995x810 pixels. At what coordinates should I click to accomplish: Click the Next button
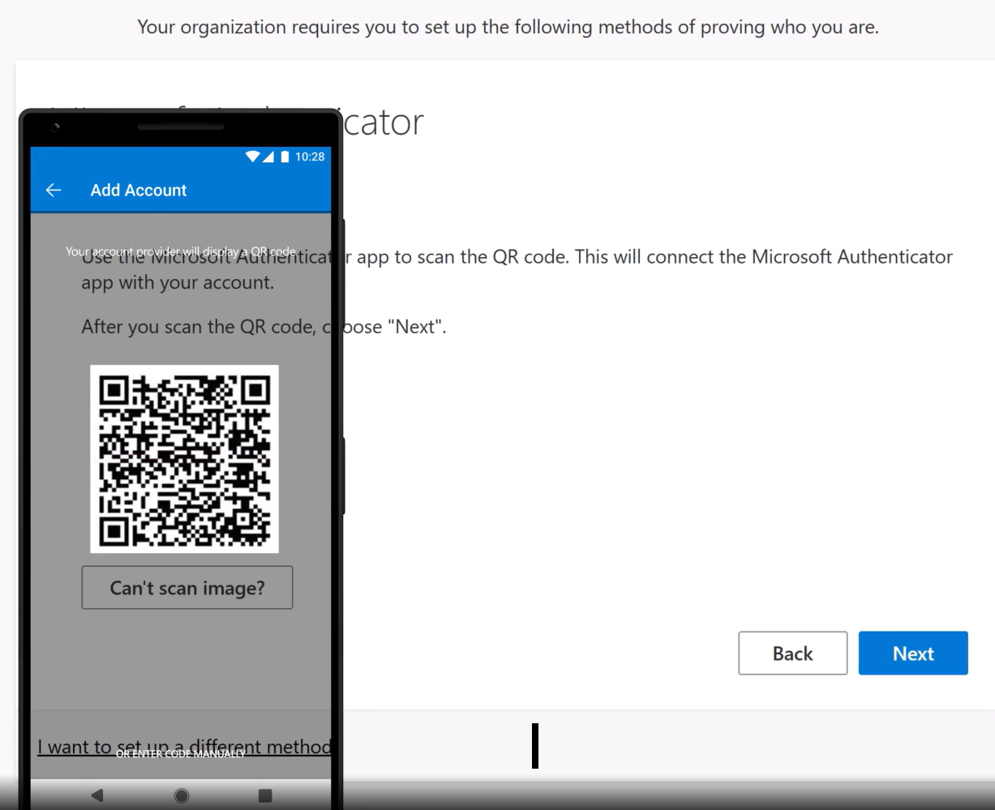(913, 653)
